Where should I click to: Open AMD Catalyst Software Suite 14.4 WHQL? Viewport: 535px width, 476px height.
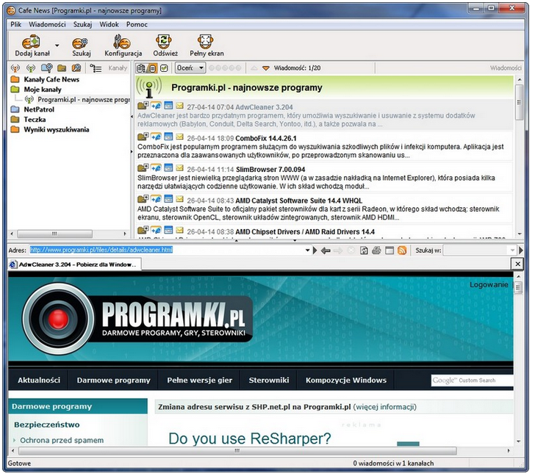(299, 201)
